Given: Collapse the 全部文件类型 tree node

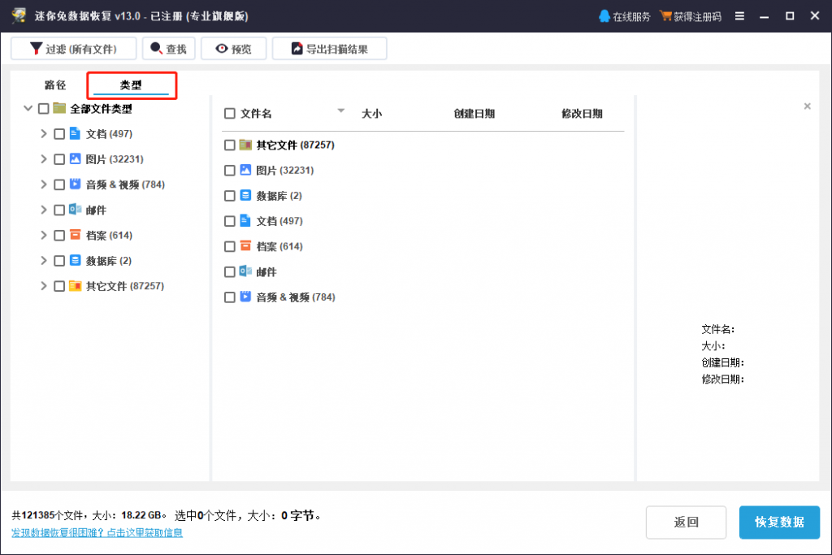Looking at the screenshot, I should click(x=28, y=108).
